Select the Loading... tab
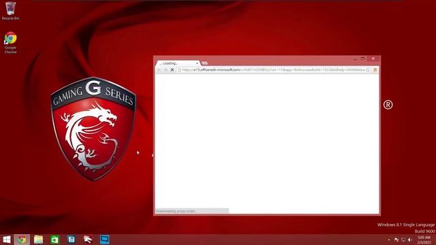The height and width of the screenshot is (245, 436). coord(178,63)
